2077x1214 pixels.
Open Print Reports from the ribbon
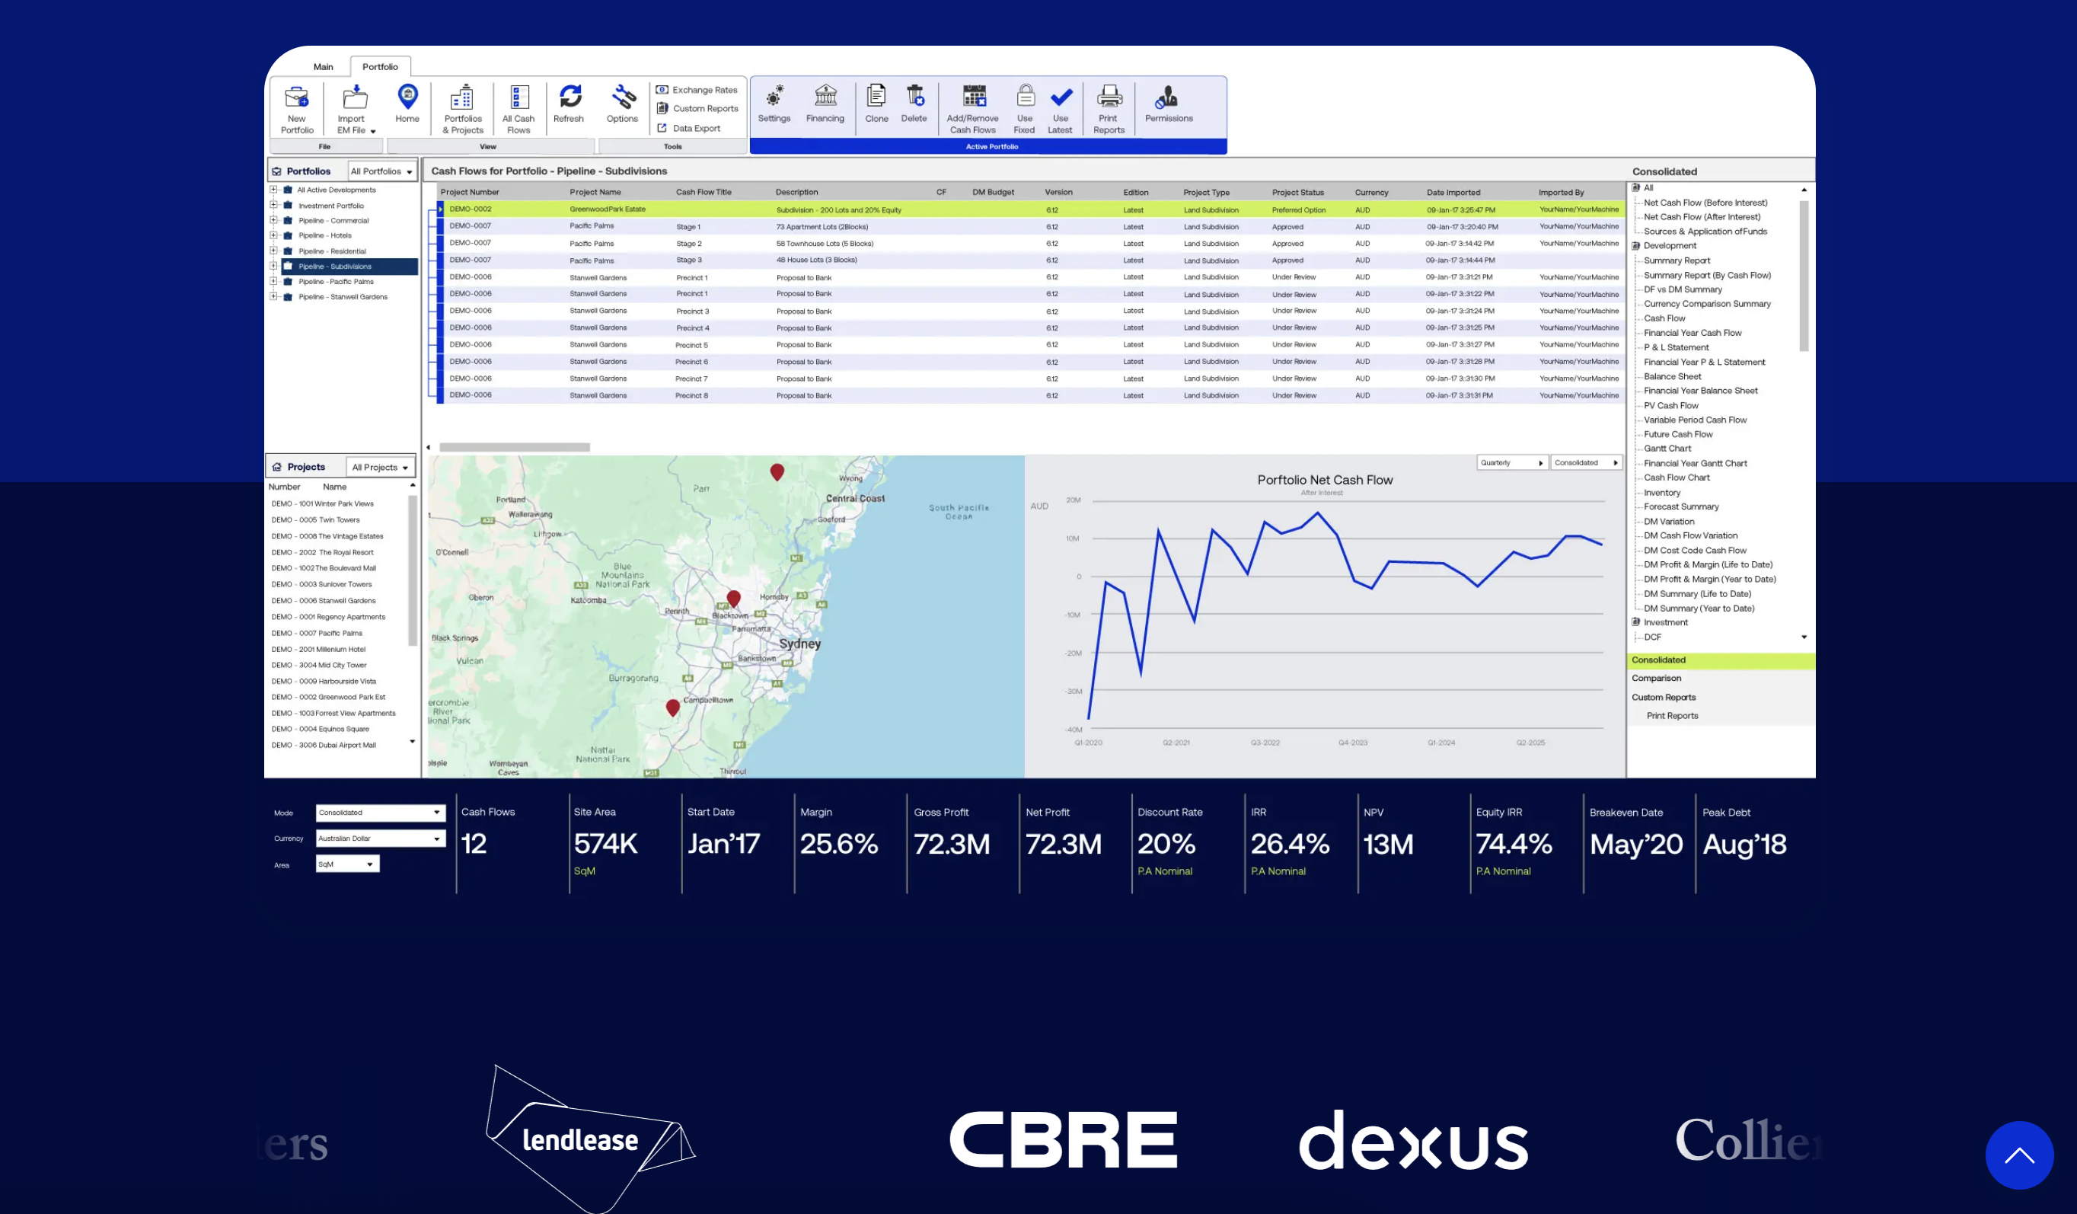[x=1109, y=97]
